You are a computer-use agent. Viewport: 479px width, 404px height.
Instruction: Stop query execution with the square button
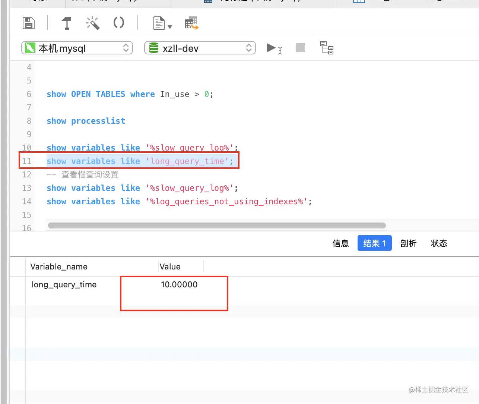click(x=301, y=48)
